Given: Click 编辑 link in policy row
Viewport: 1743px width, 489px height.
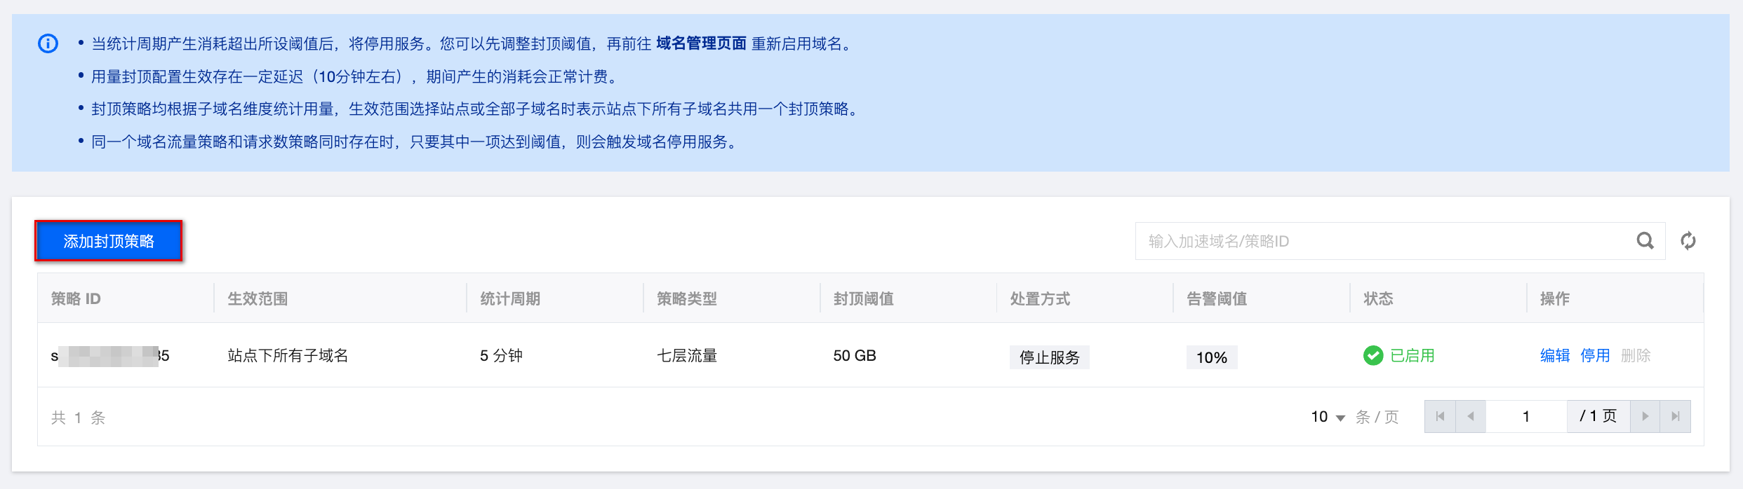Looking at the screenshot, I should pyautogui.click(x=1555, y=356).
